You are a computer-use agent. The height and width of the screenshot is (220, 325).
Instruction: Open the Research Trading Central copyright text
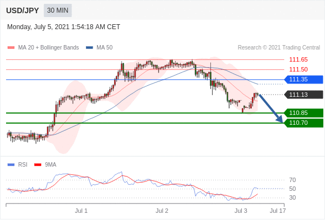click(279, 48)
